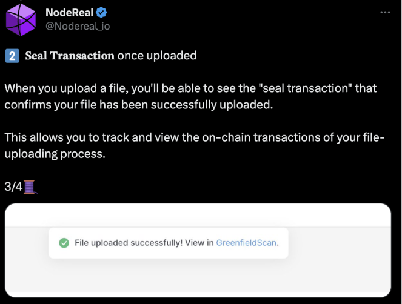Image resolution: width=402 pixels, height=304 pixels.
Task: Click the thread spool emoji
Action: click(x=30, y=187)
